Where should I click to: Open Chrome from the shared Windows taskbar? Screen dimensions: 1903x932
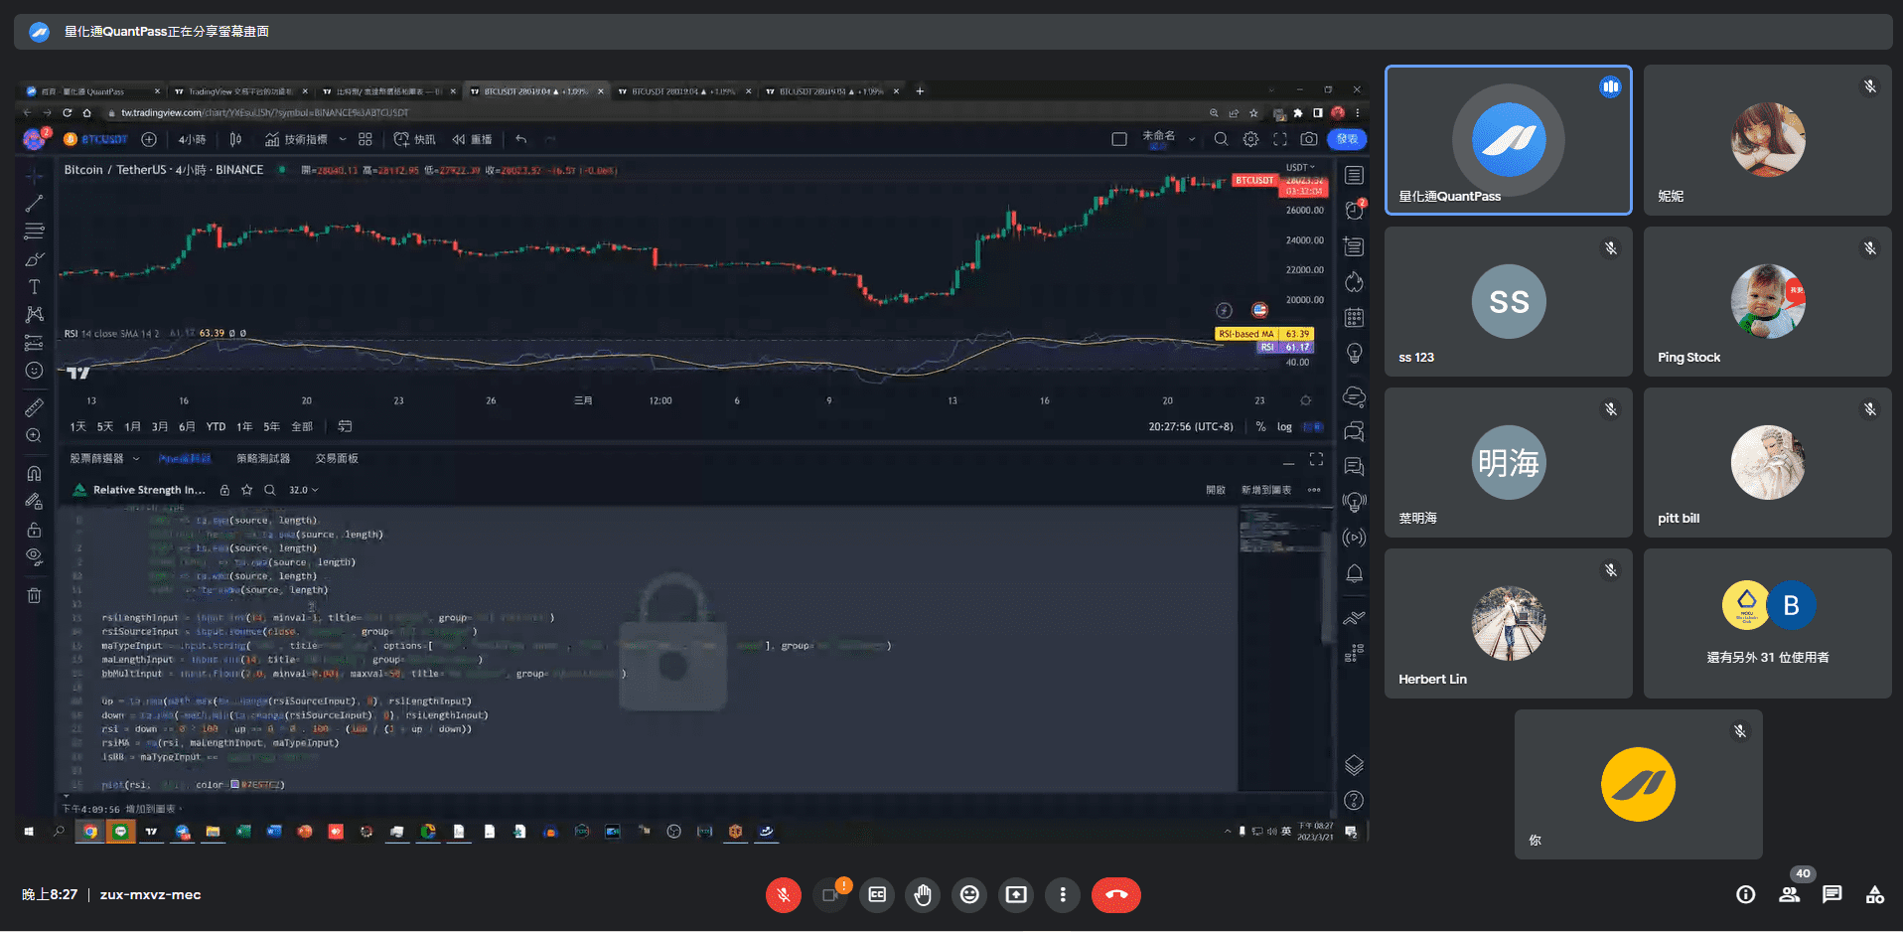click(90, 832)
